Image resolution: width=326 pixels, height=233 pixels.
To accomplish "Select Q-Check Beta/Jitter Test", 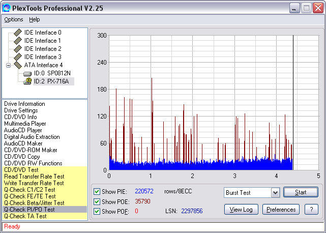I will pyautogui.click(x=45, y=203).
